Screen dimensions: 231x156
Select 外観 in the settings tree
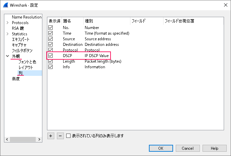tap(16, 56)
